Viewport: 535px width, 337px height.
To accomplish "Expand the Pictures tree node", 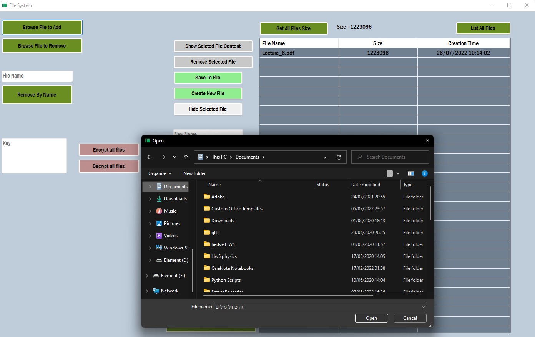I will 150,223.
